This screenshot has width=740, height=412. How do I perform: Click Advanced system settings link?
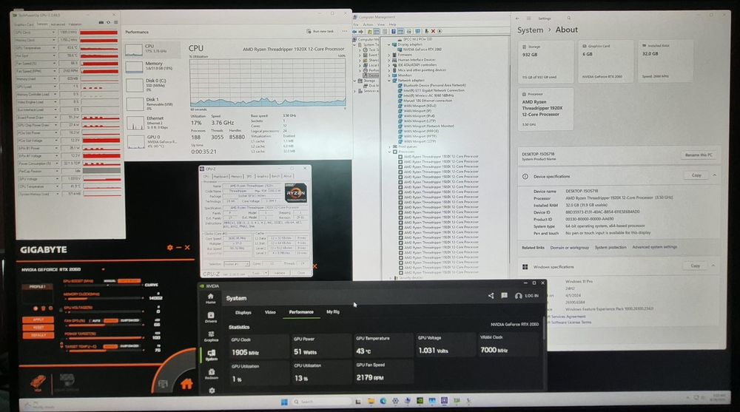point(655,247)
